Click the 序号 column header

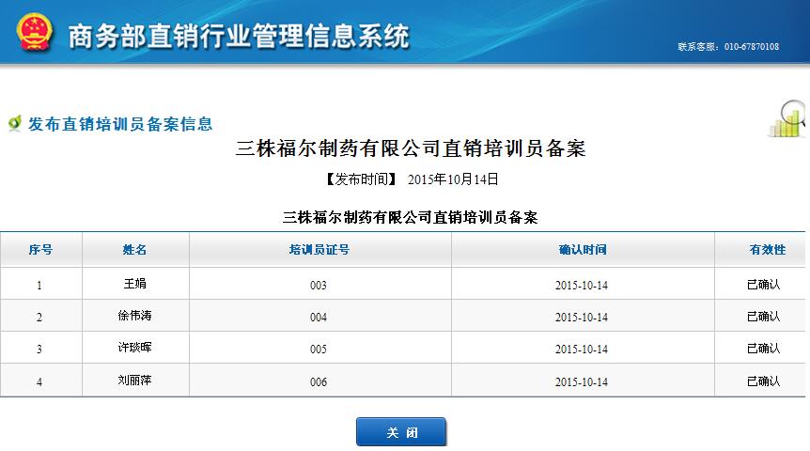click(40, 250)
